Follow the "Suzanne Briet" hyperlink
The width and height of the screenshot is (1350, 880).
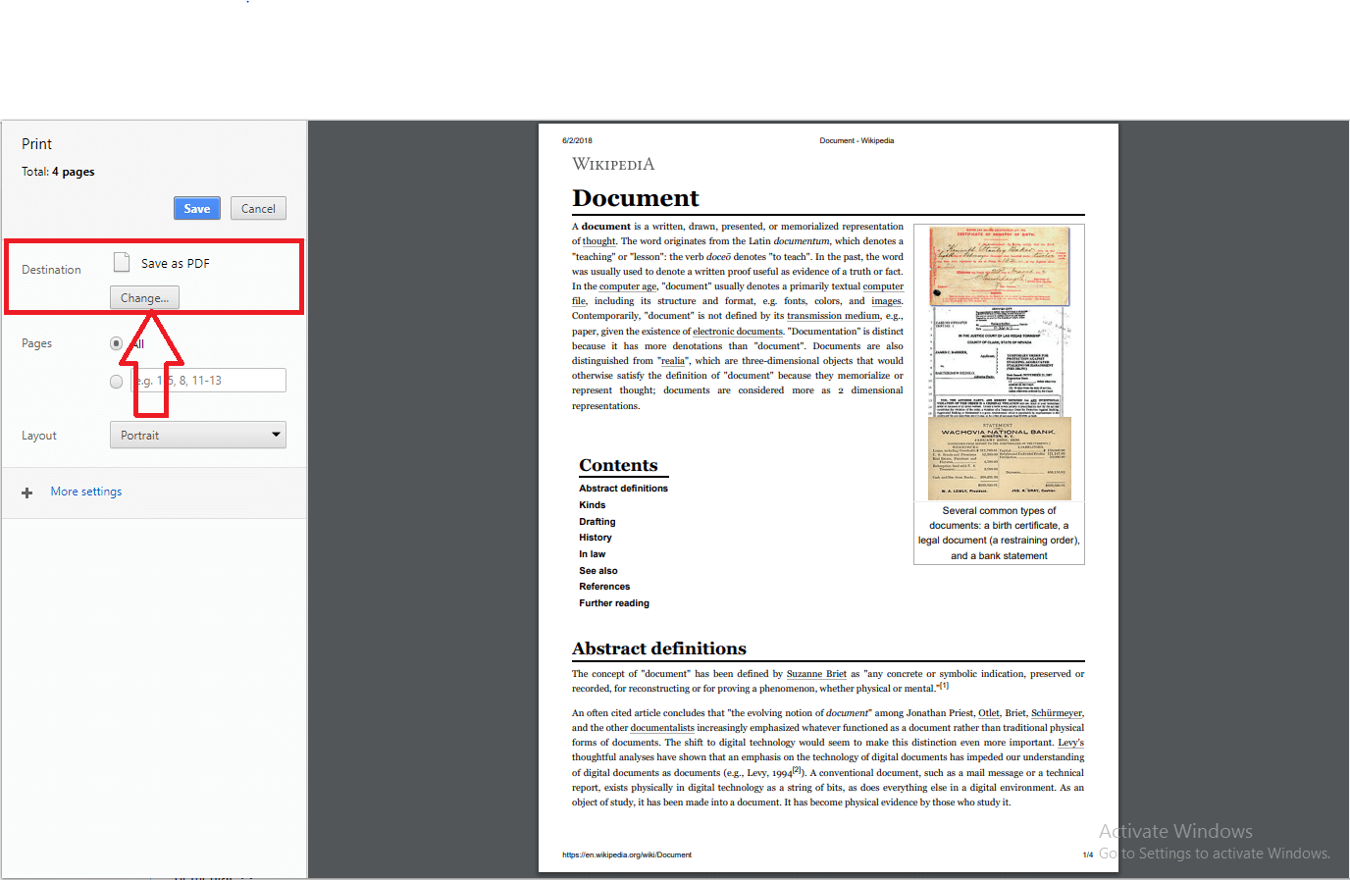click(816, 674)
